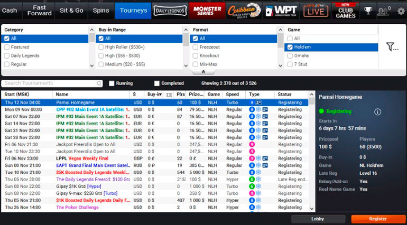Image resolution: width=407 pixels, height=225 pixels.
Task: Sort the list by Start (MSK) column
Action: coord(26,95)
